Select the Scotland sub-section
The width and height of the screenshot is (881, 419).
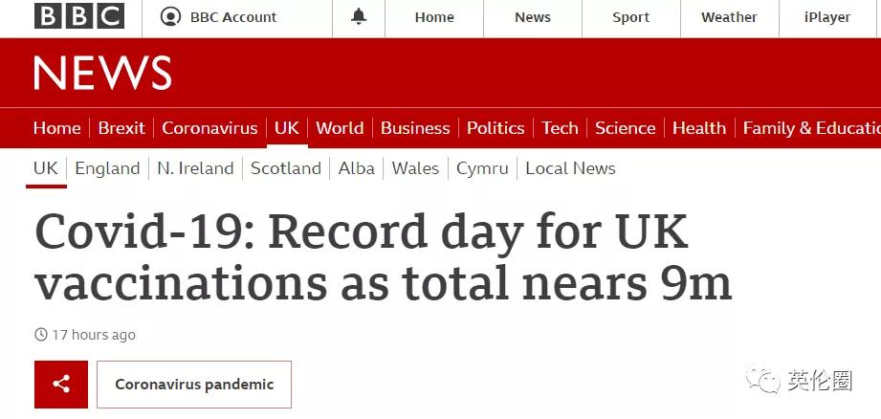pos(285,168)
